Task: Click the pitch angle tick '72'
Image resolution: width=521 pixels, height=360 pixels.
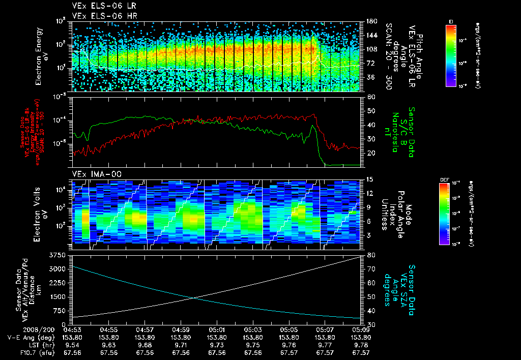Action: 370,63
